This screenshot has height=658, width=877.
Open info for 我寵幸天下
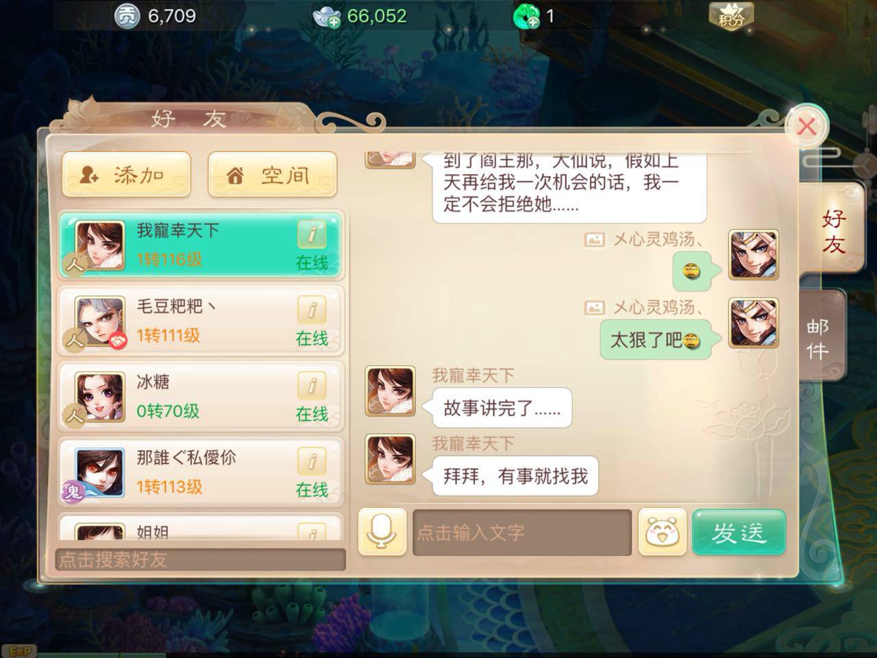point(312,234)
